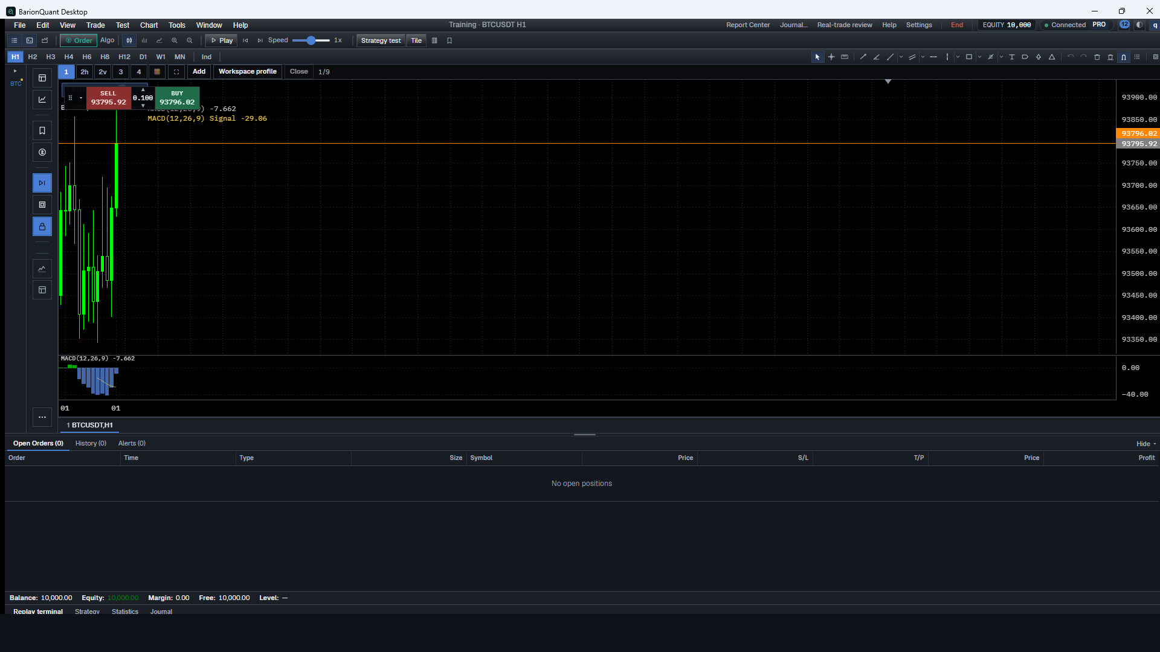Toggle candlestick chart type

(x=129, y=40)
